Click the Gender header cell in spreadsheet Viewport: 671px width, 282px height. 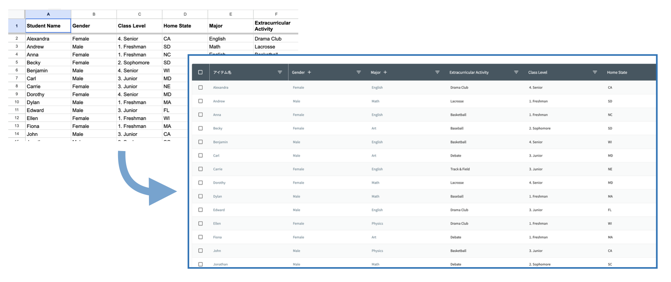94,26
